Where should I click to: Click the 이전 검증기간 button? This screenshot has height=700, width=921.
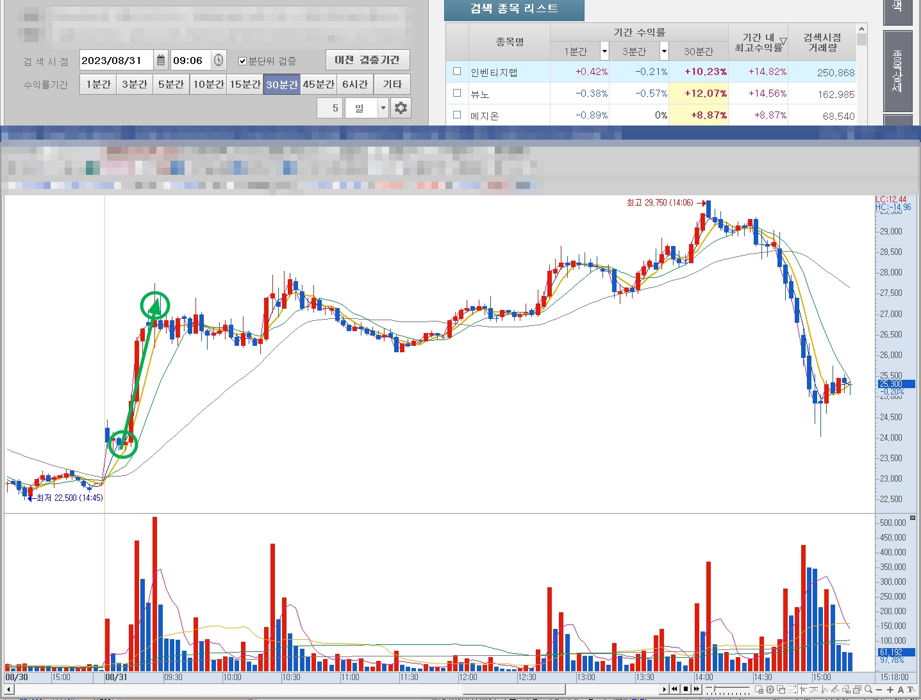tap(367, 60)
